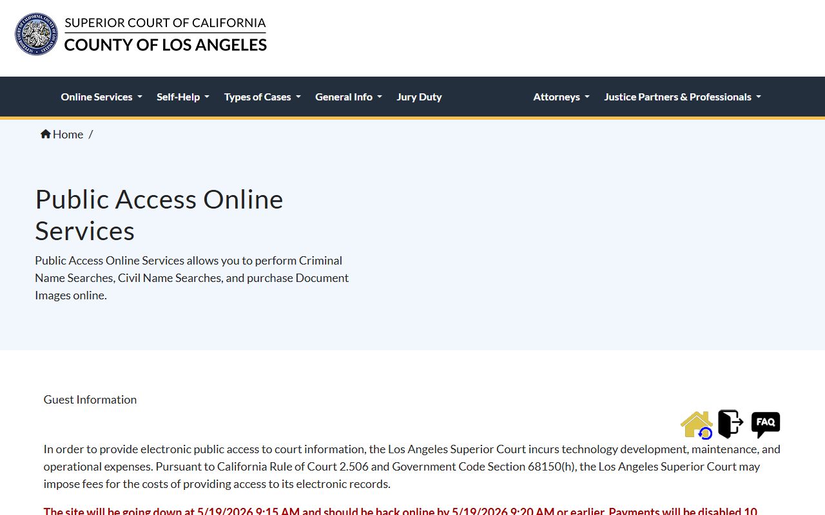Click the home icon in breadcrumb
Viewport: 825px width, 515px height.
(46, 134)
